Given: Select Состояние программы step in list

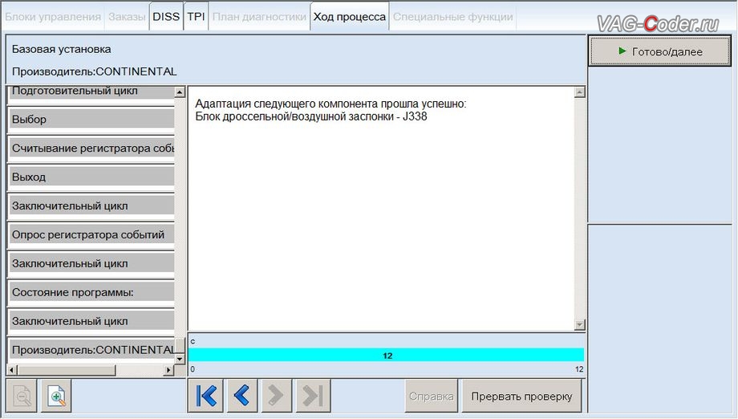Looking at the screenshot, I should coord(90,293).
